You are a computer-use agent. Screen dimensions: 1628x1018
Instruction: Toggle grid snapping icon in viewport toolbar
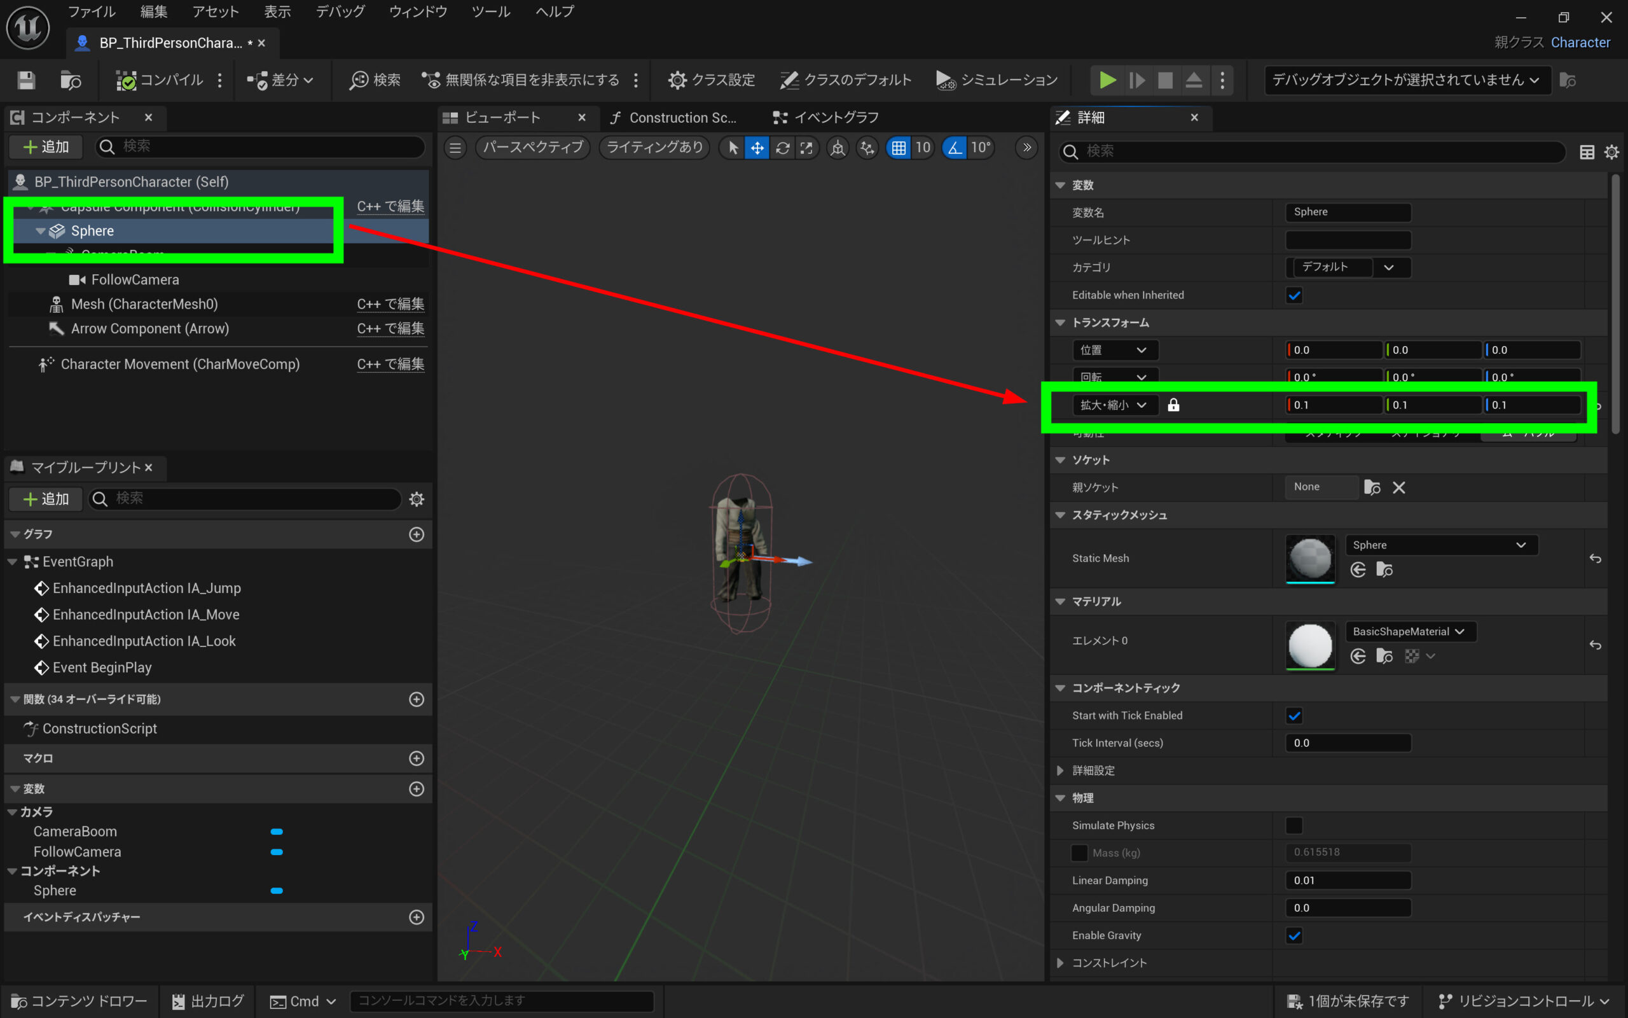click(899, 148)
